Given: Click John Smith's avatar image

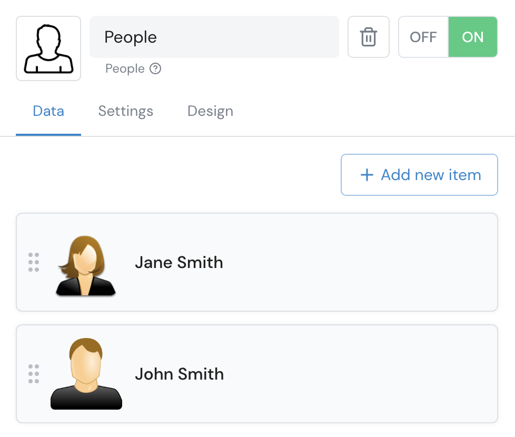Looking at the screenshot, I should [x=86, y=374].
